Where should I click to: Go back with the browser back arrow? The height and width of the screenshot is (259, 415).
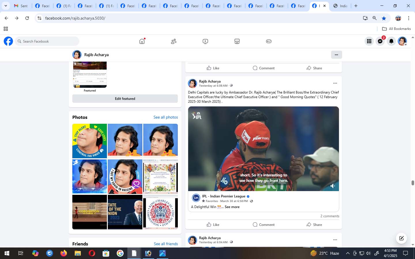[x=6, y=18]
